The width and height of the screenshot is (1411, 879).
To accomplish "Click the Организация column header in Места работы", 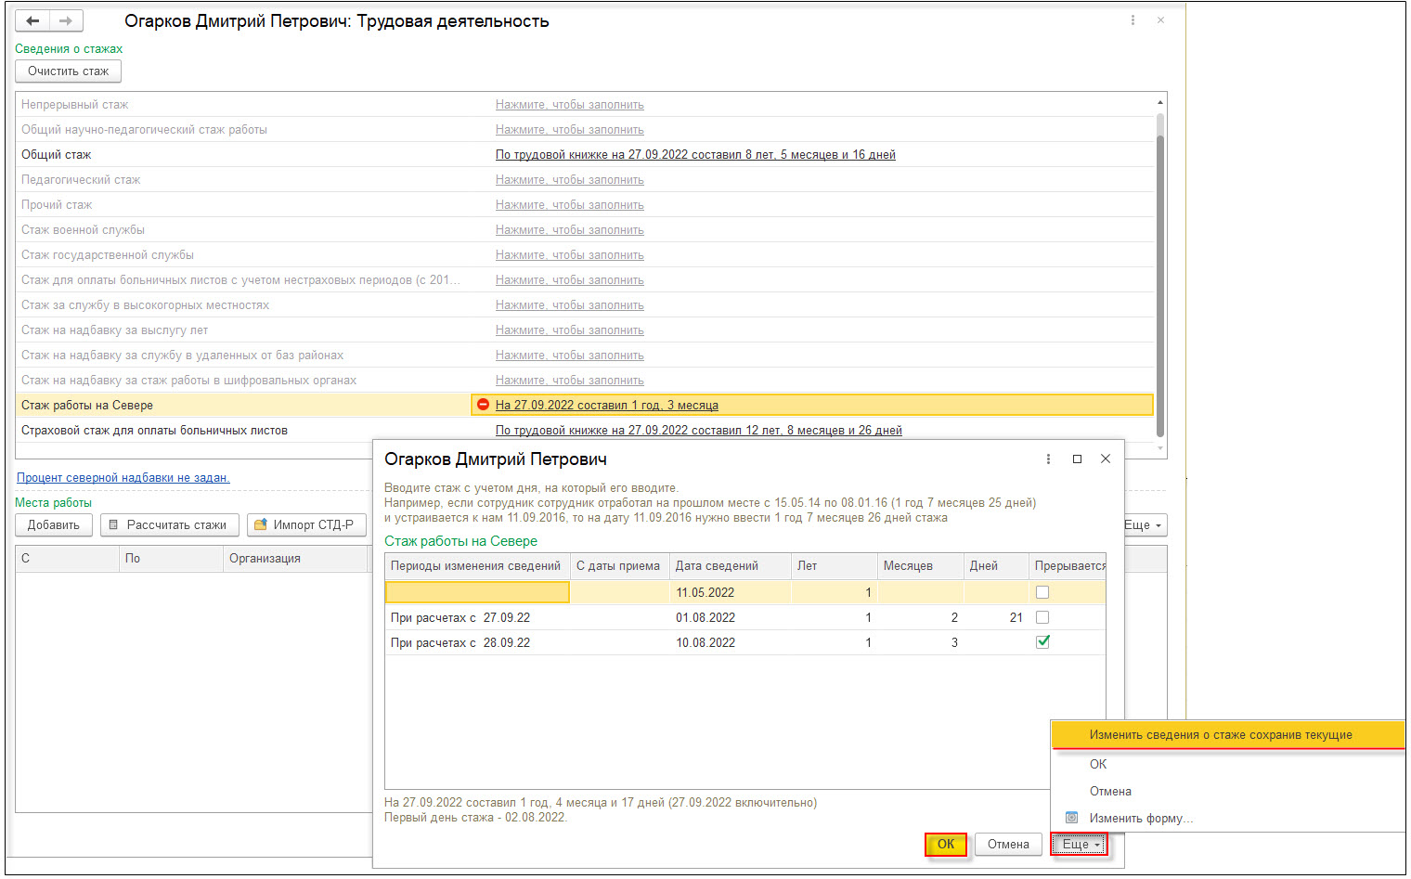I will [296, 558].
